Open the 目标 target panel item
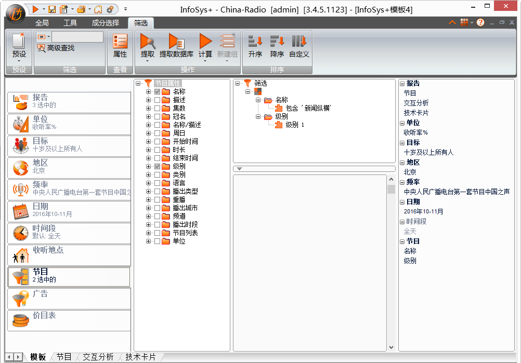 click(69, 146)
